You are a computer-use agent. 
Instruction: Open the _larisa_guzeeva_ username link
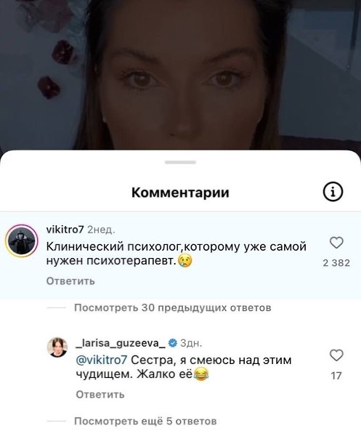pos(121,344)
